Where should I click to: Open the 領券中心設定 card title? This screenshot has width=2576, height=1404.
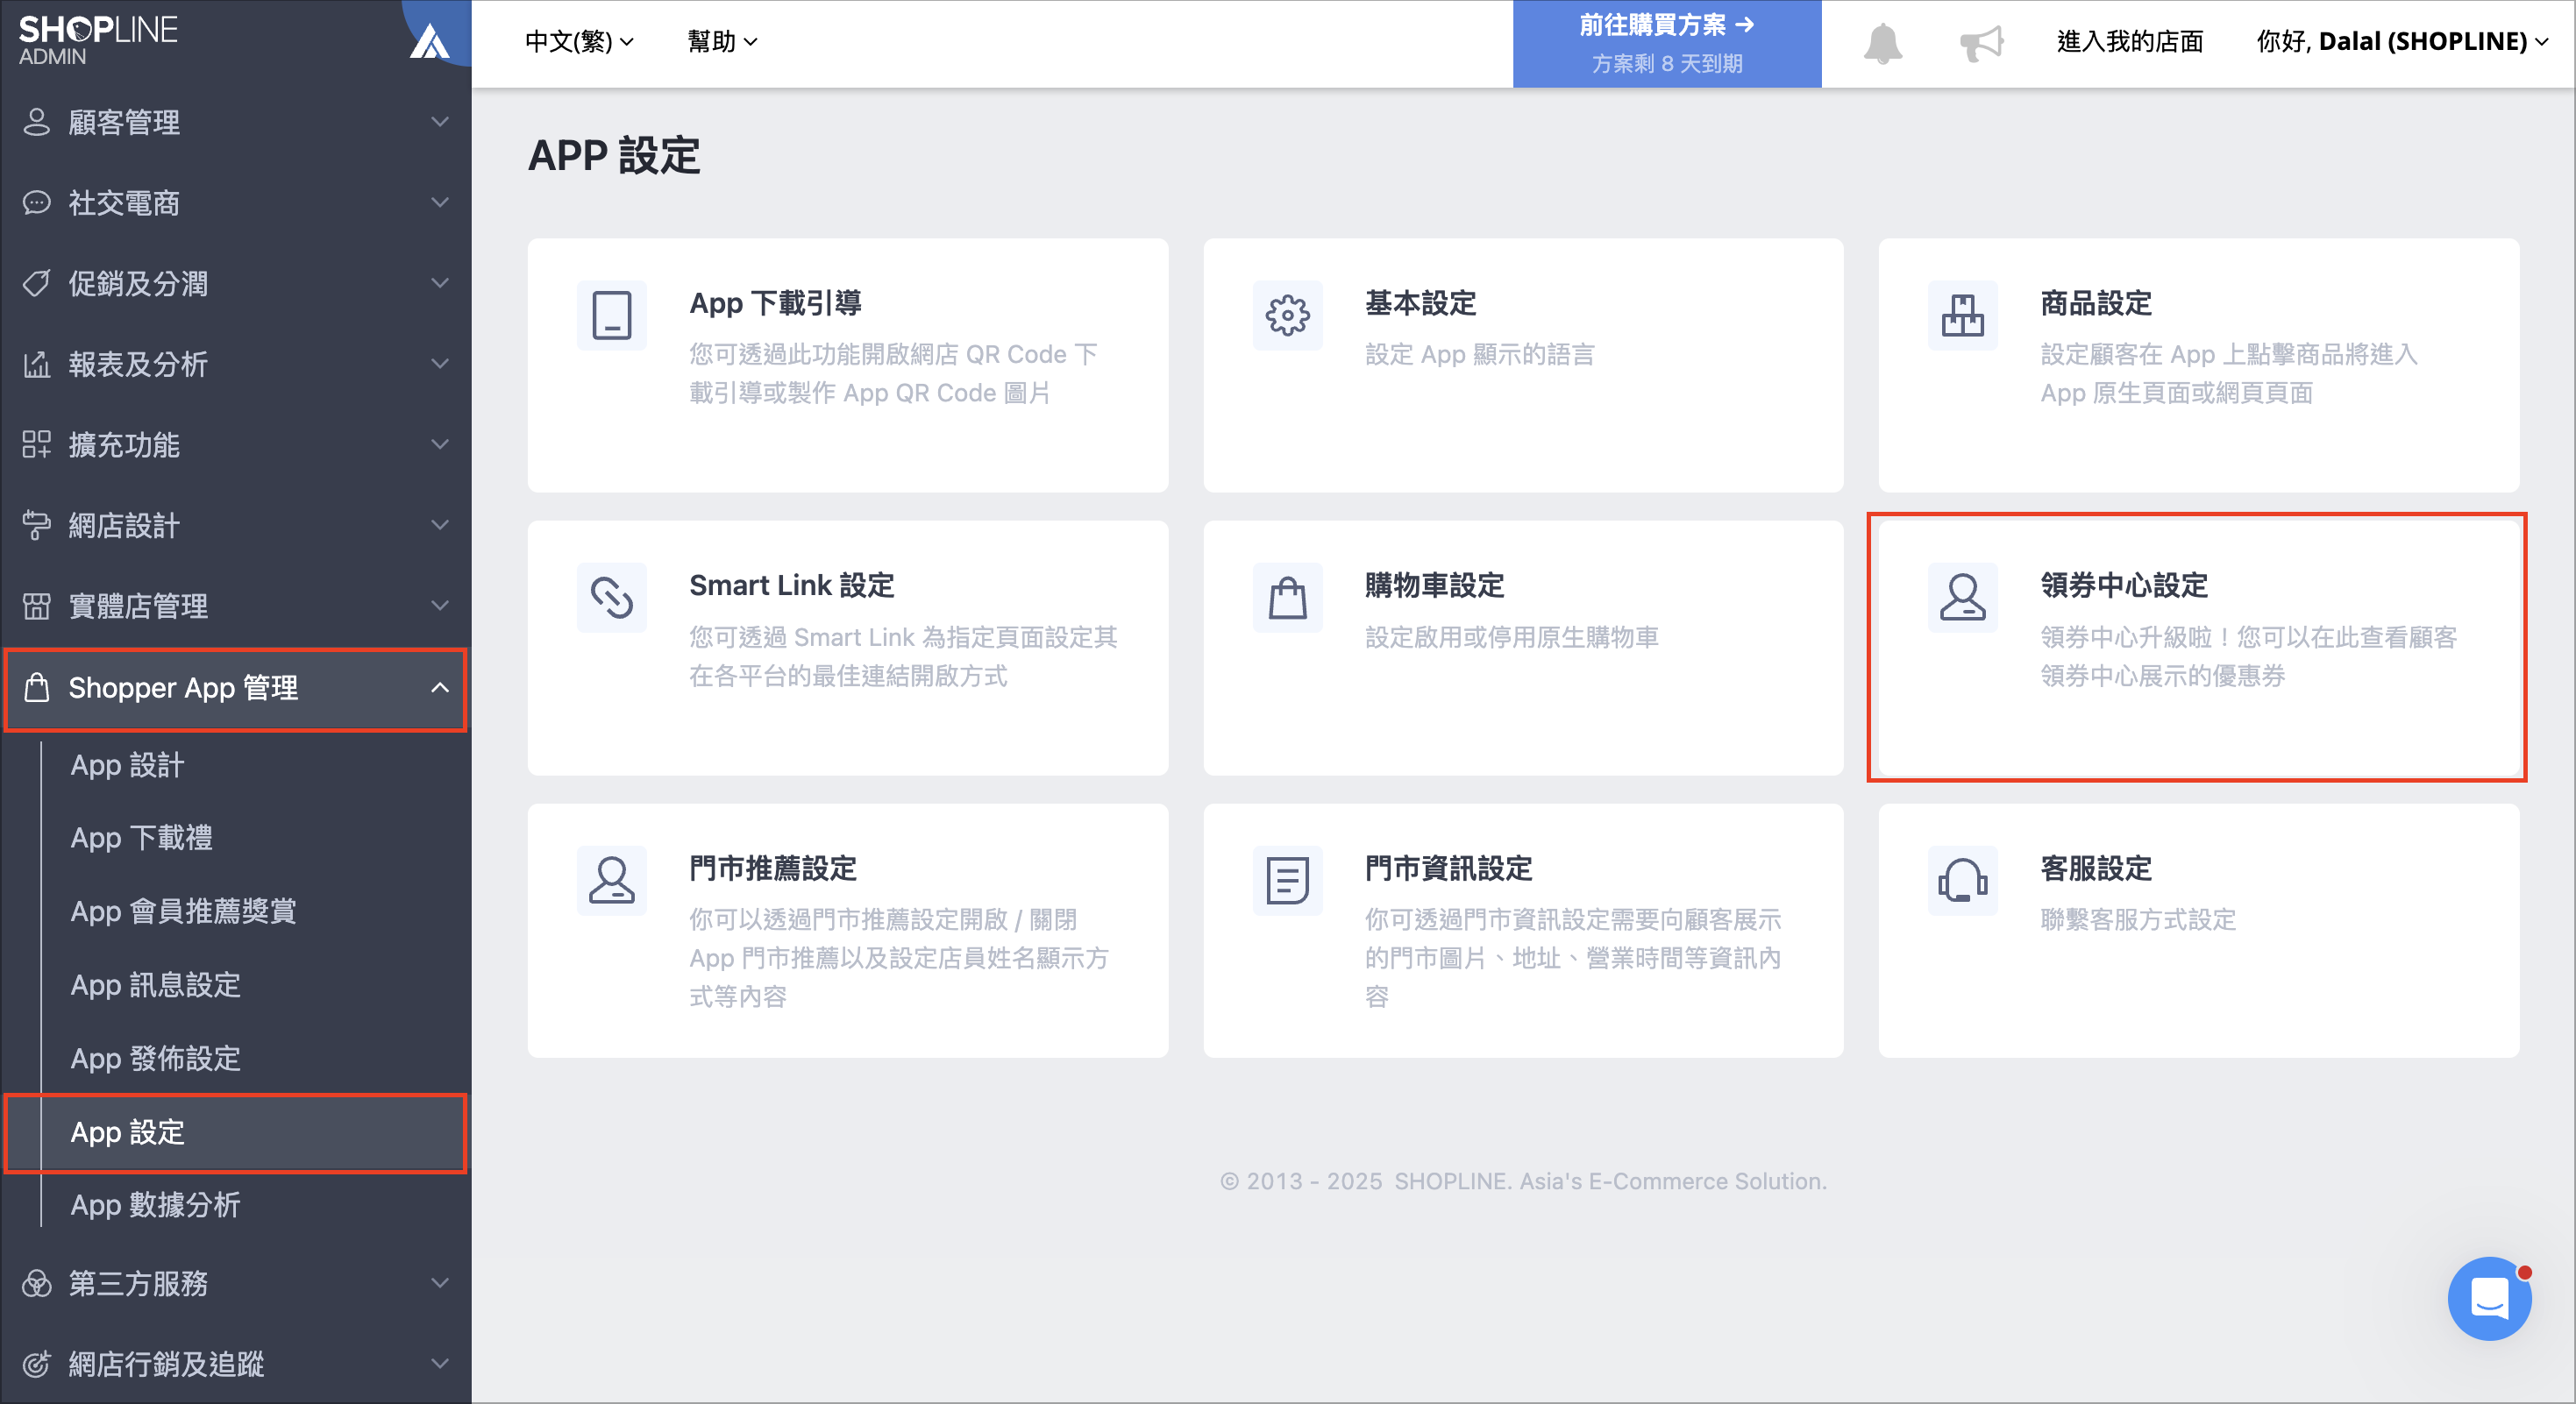[2124, 585]
